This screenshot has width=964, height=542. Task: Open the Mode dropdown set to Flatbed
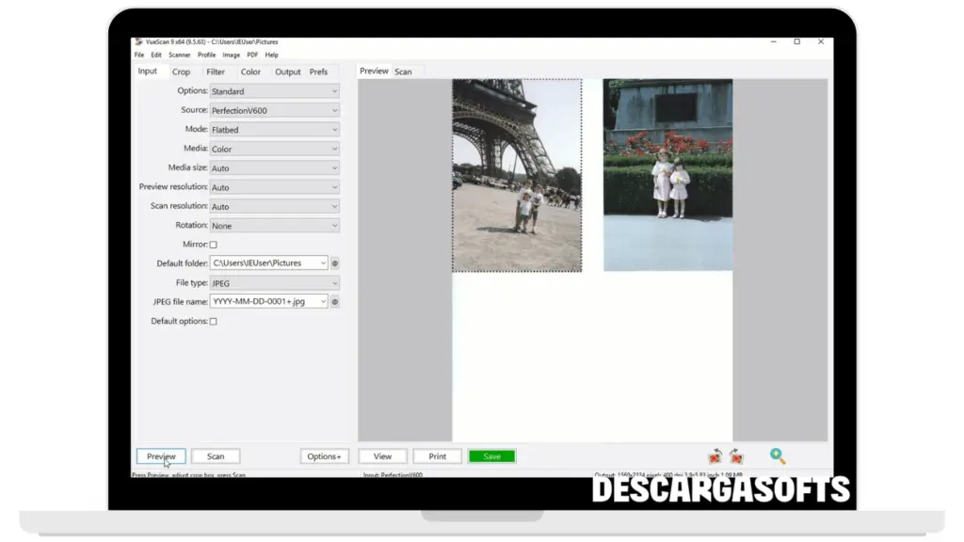pos(274,130)
